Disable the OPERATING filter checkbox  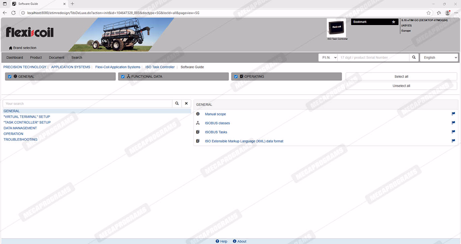coord(236,77)
